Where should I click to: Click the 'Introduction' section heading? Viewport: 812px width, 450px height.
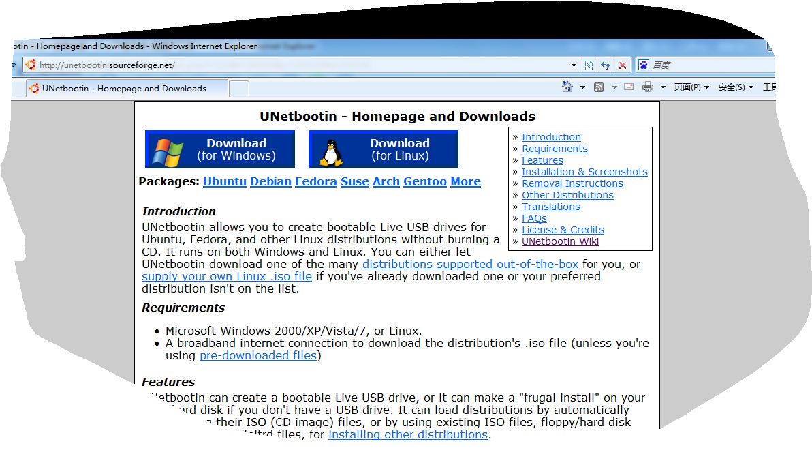(178, 211)
